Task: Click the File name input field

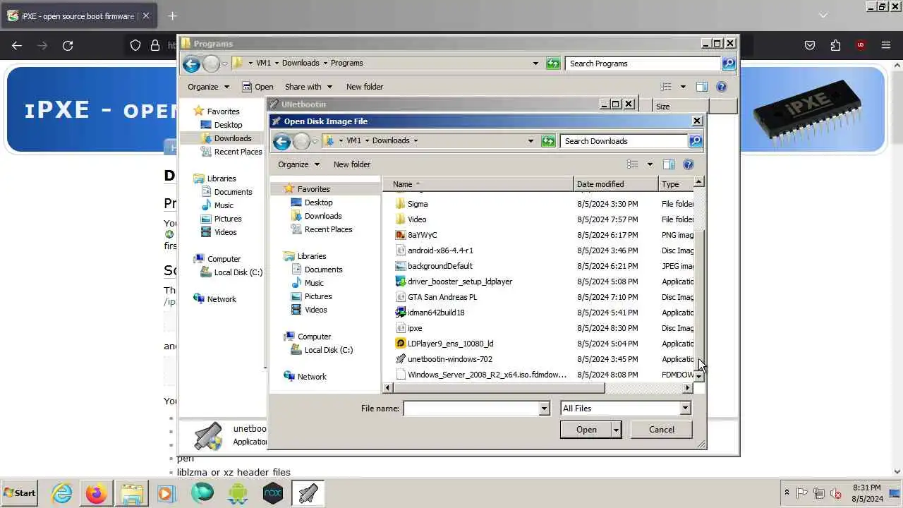Action: (x=471, y=409)
